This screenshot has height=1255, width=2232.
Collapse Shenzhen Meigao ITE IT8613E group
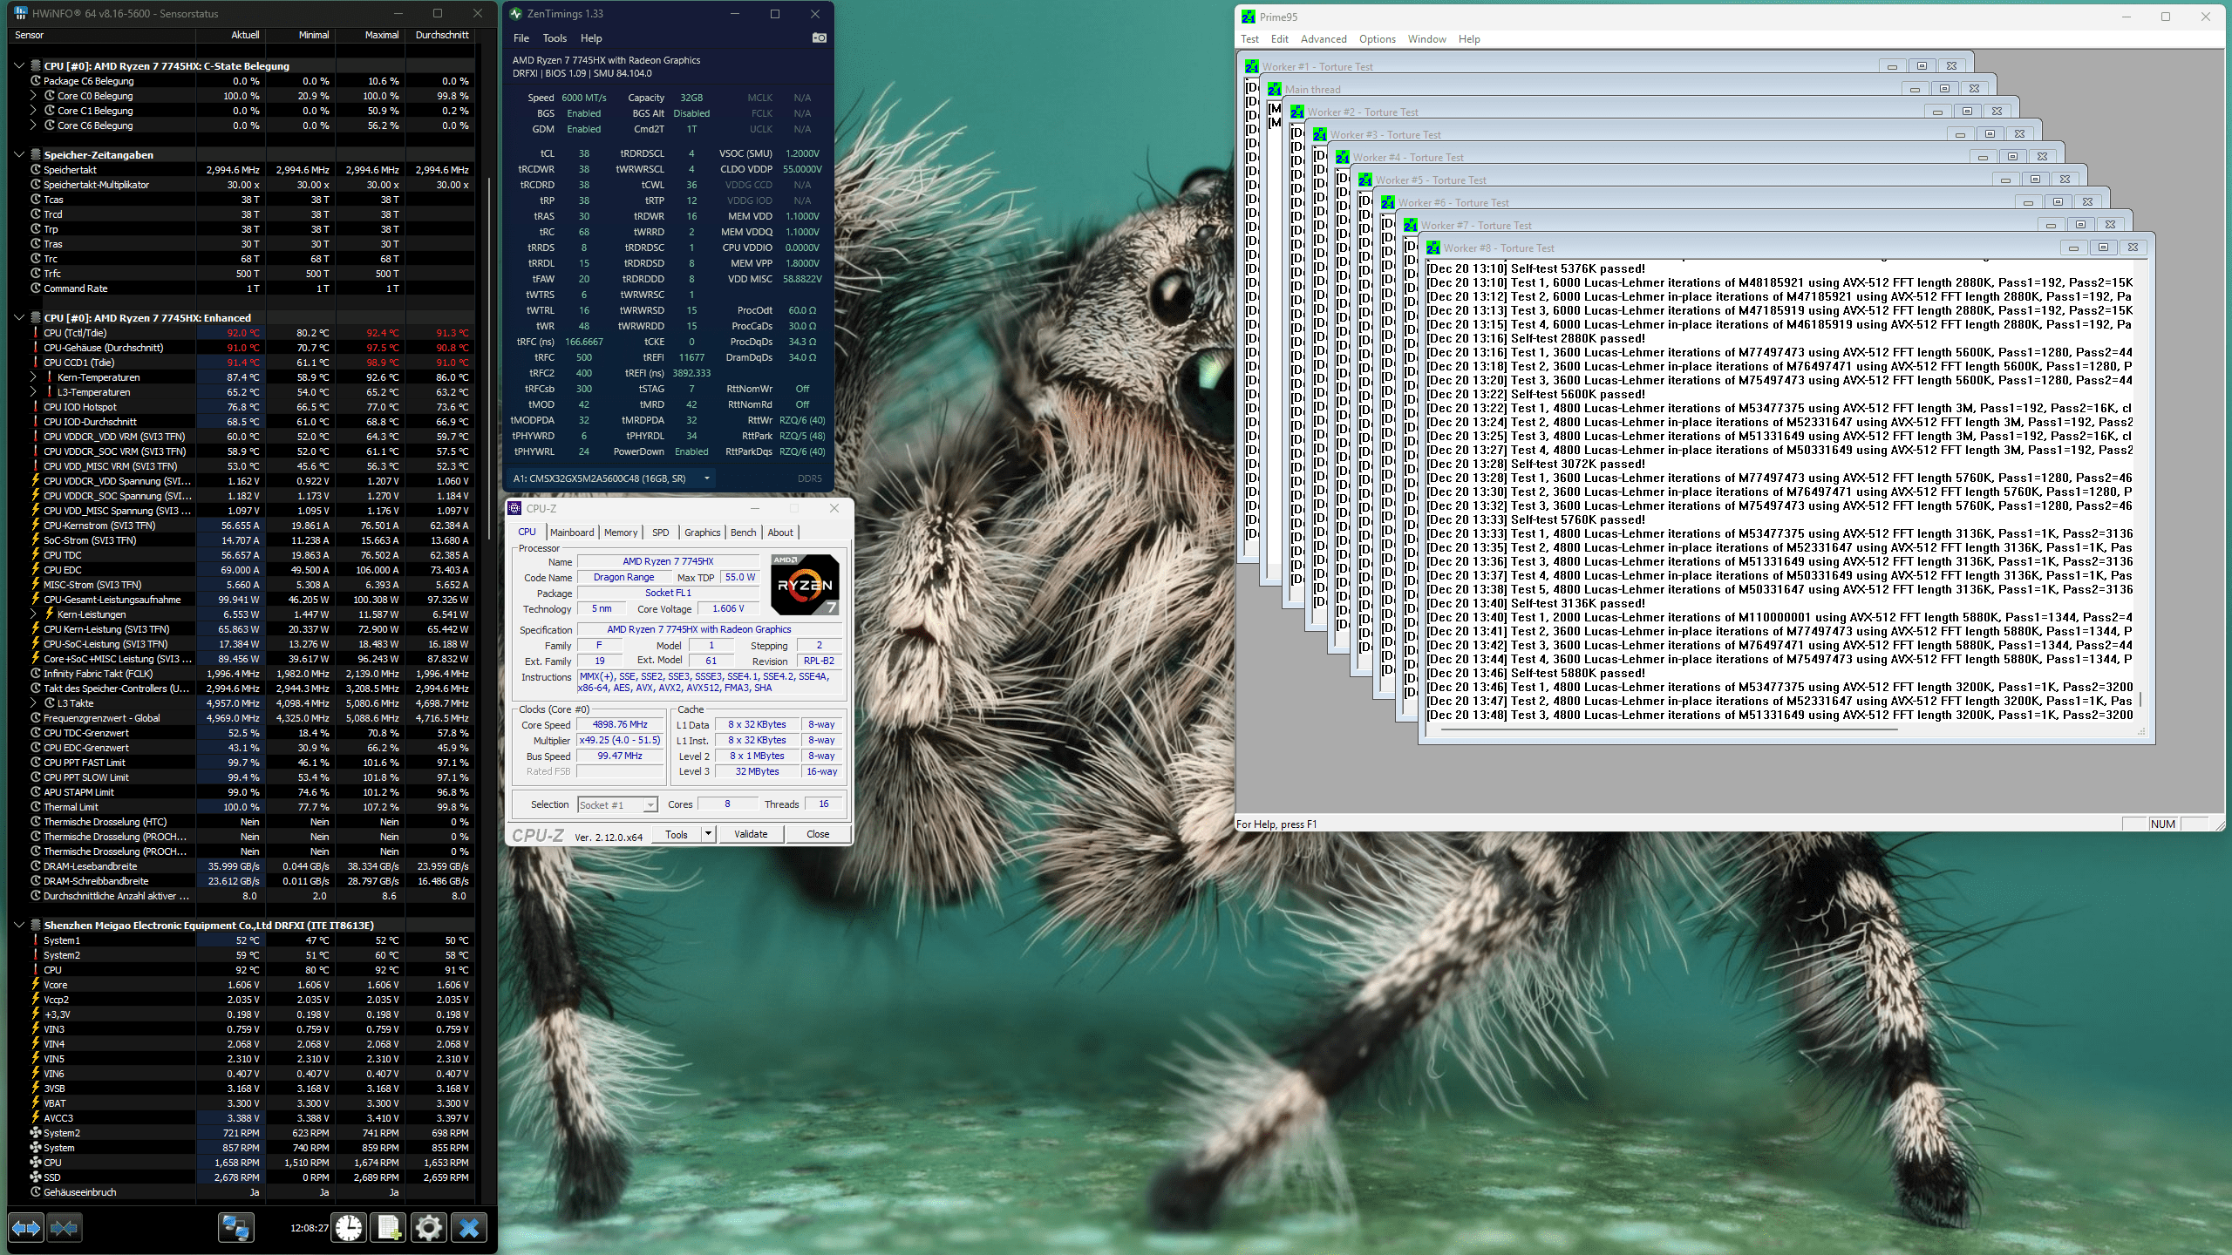pyautogui.click(x=19, y=925)
